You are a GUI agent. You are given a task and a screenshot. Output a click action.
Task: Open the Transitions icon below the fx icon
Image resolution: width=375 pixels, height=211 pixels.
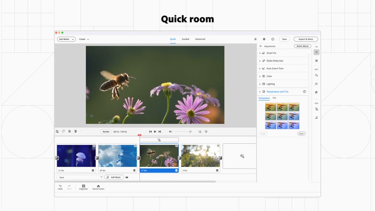click(x=316, y=92)
